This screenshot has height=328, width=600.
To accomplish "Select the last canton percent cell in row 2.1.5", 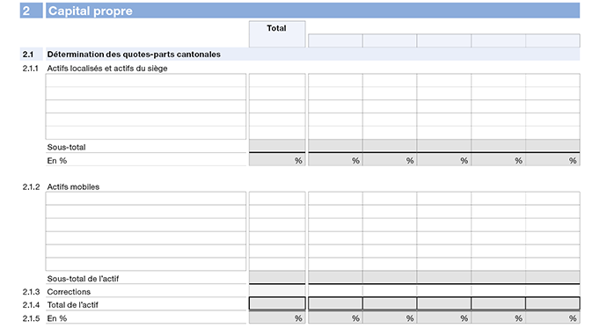I will point(552,317).
